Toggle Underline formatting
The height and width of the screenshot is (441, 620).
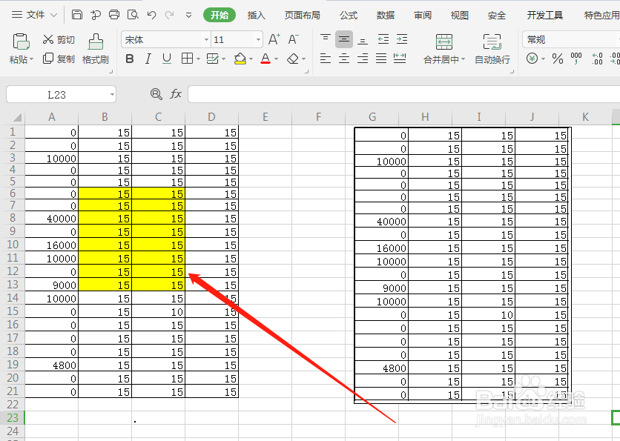tap(167, 59)
